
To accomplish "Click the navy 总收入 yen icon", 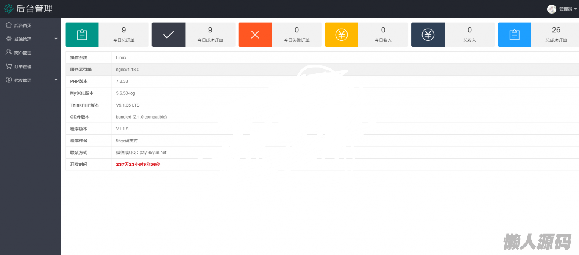I will point(428,35).
